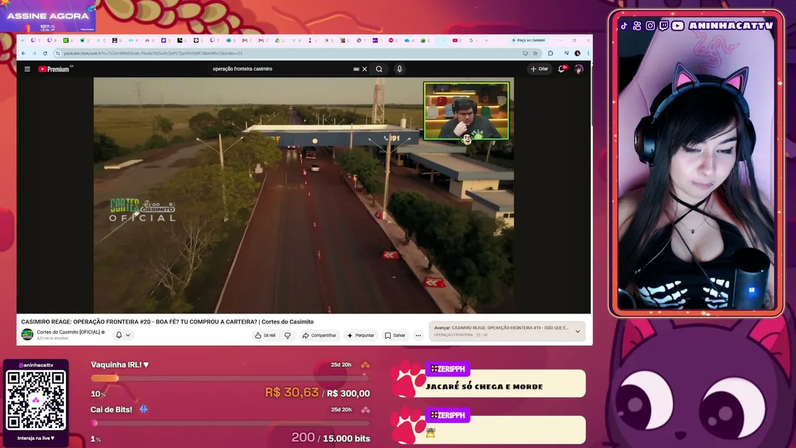Go back in the browser
Viewport: 796px width, 448px height.
24,54
